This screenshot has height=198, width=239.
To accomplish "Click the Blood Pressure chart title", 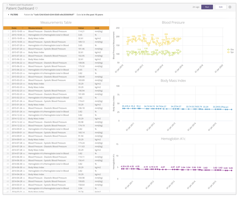I will [x=173, y=23].
